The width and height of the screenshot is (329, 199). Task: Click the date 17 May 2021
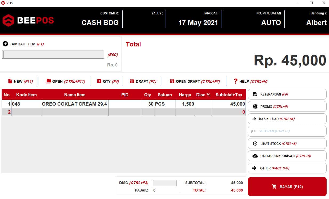click(x=198, y=23)
